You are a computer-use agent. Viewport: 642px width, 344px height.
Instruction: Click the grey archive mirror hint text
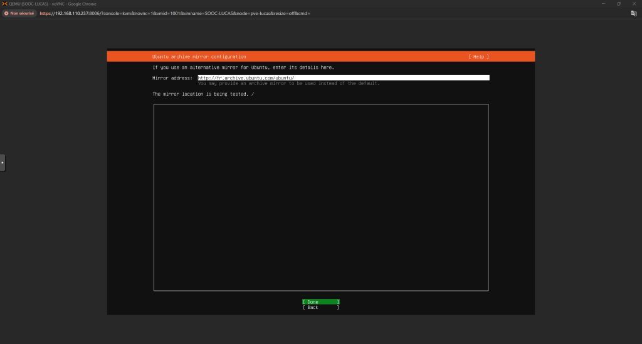[x=288, y=83]
